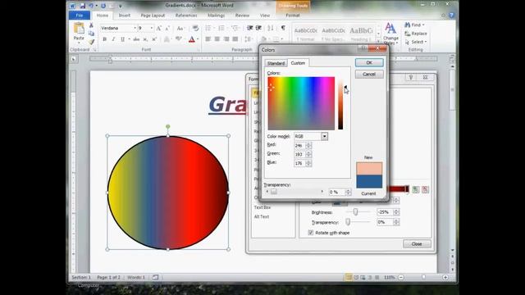
Task: Open the File tab
Action: pyautogui.click(x=80, y=16)
